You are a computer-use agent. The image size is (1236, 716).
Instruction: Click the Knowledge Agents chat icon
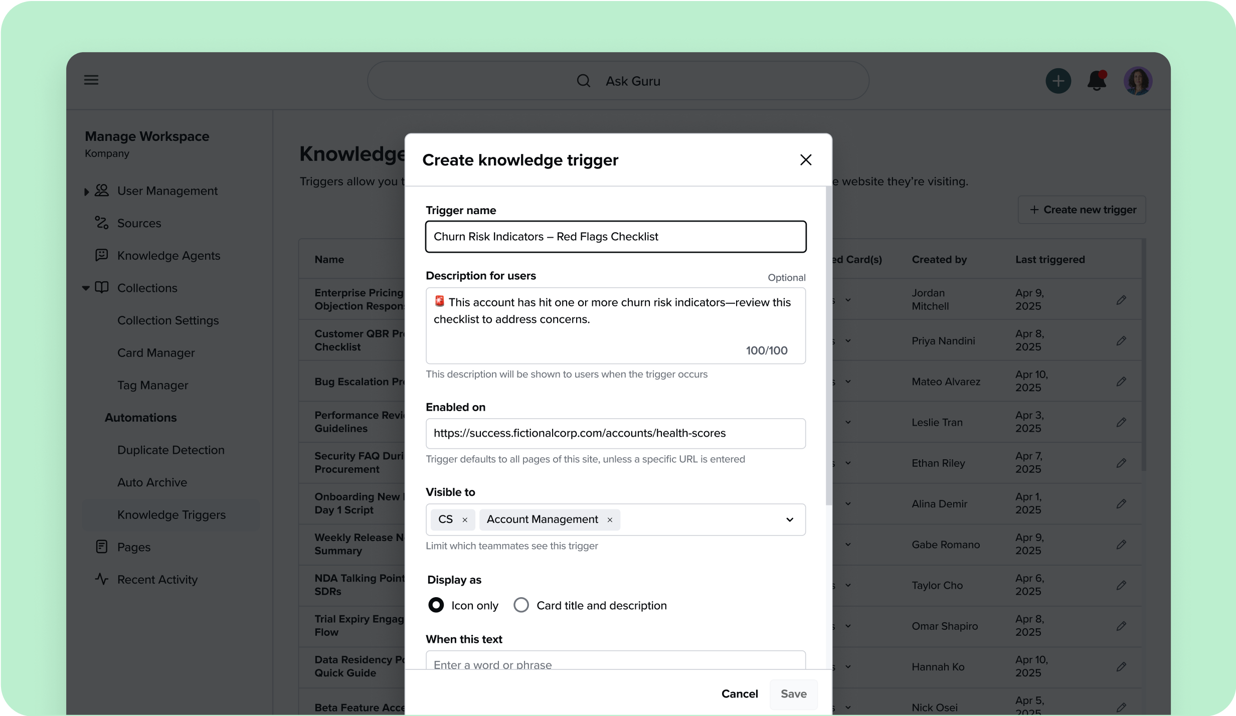click(102, 255)
